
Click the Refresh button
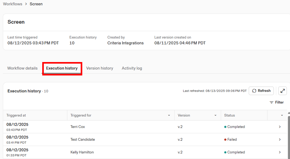[261, 91]
